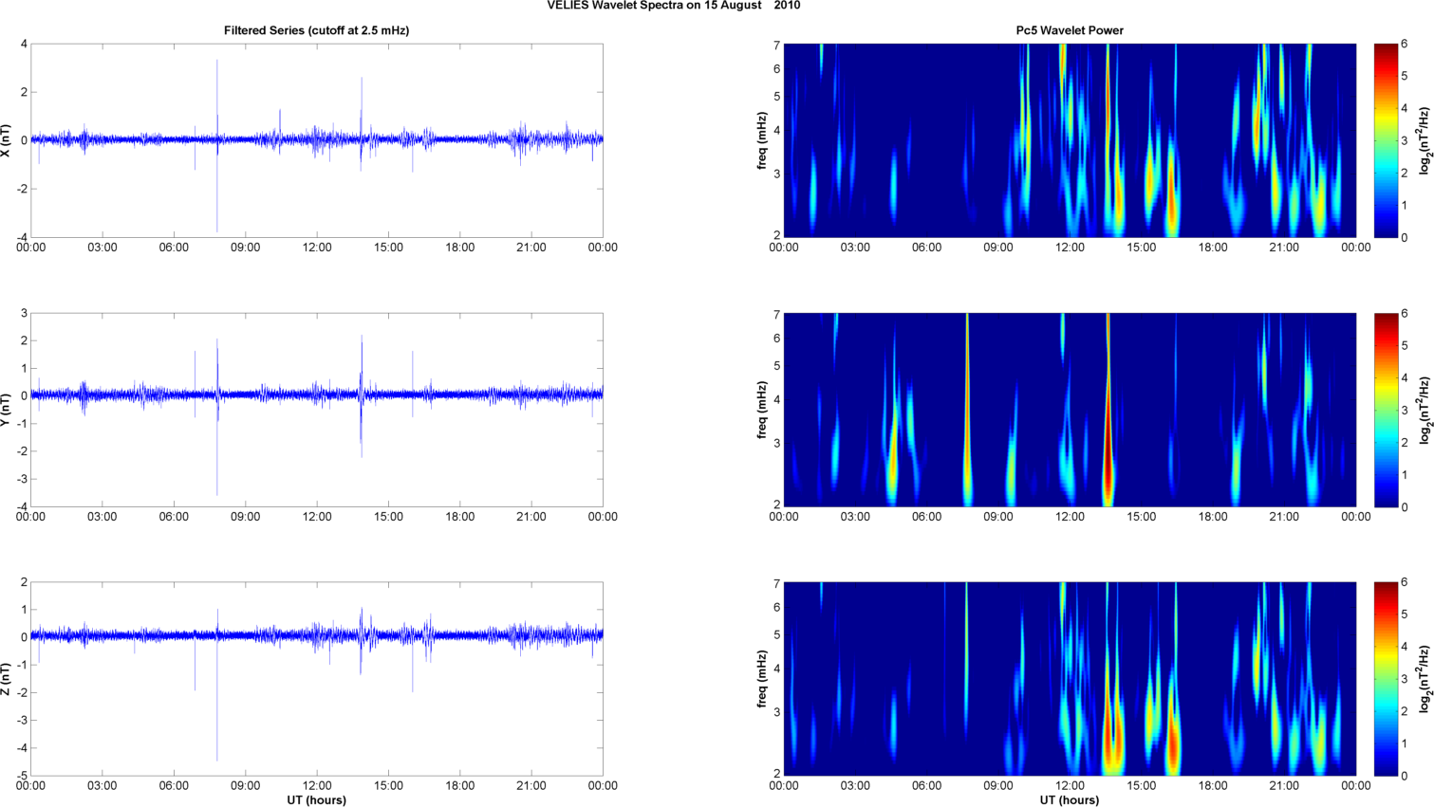The width and height of the screenshot is (1434, 807).
Task: Click the '09:00' tick under the Y series plot
Action: 246,517
